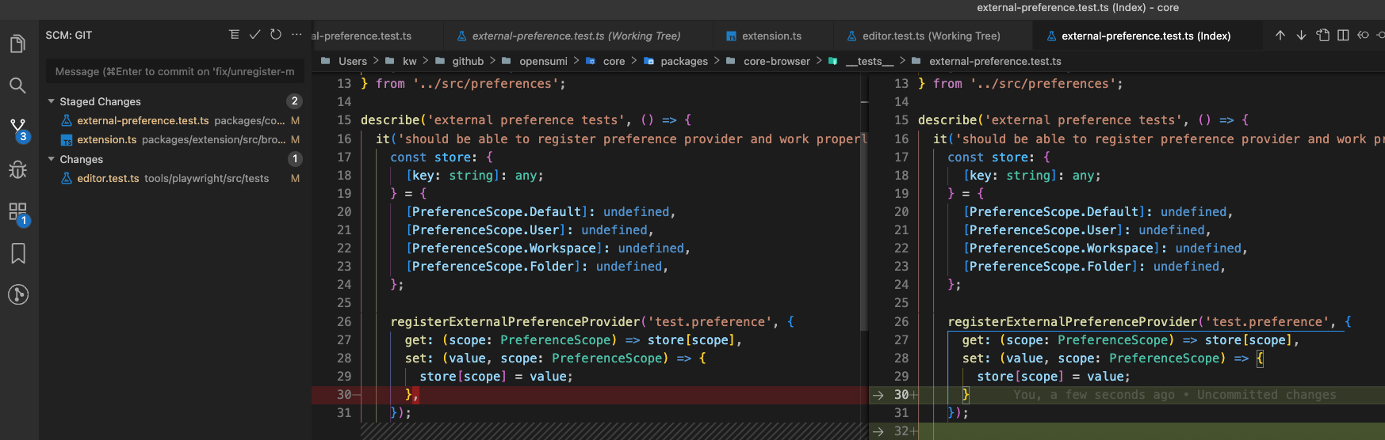Click '../src/preferences' import in right pane
The width and height of the screenshot is (1385, 440).
(1043, 84)
